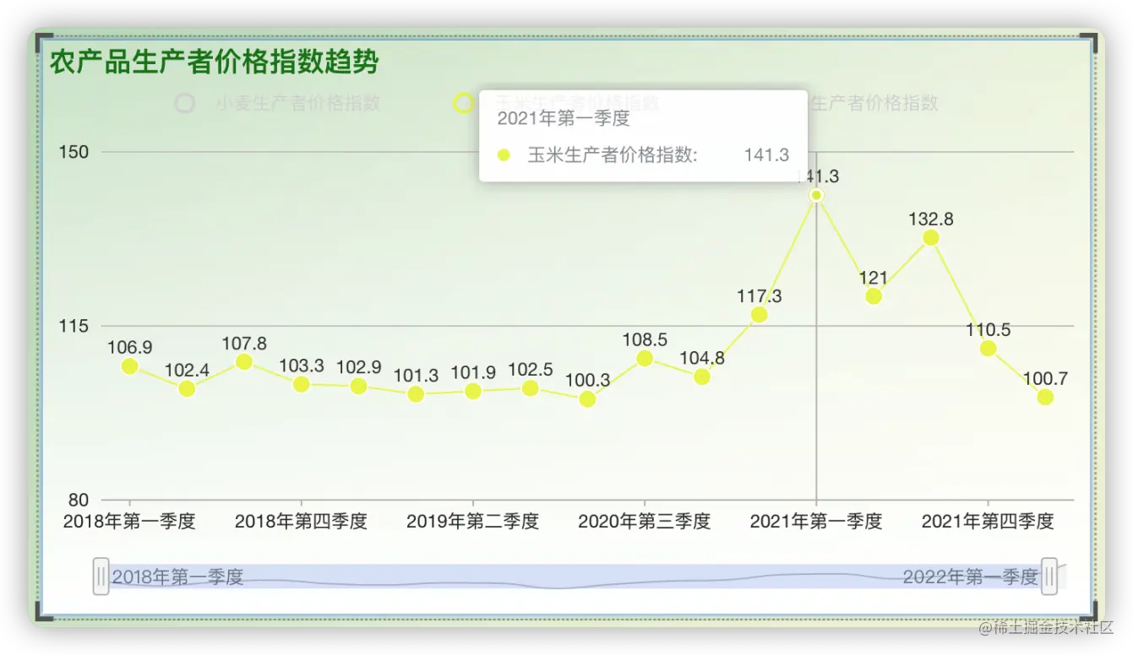Select the data point labeled 103.3
The image size is (1133, 655).
point(302,384)
